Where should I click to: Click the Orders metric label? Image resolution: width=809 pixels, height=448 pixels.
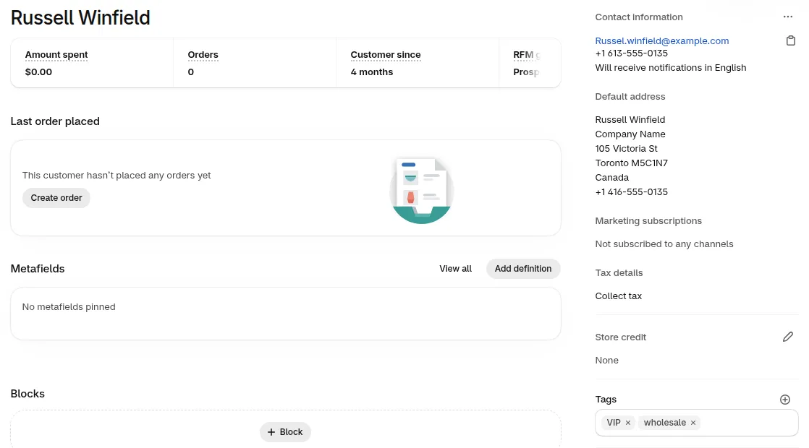pos(203,55)
